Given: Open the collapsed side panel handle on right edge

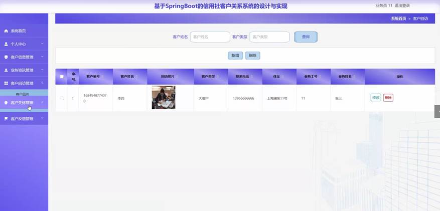Looking at the screenshot, I should pos(437,112).
